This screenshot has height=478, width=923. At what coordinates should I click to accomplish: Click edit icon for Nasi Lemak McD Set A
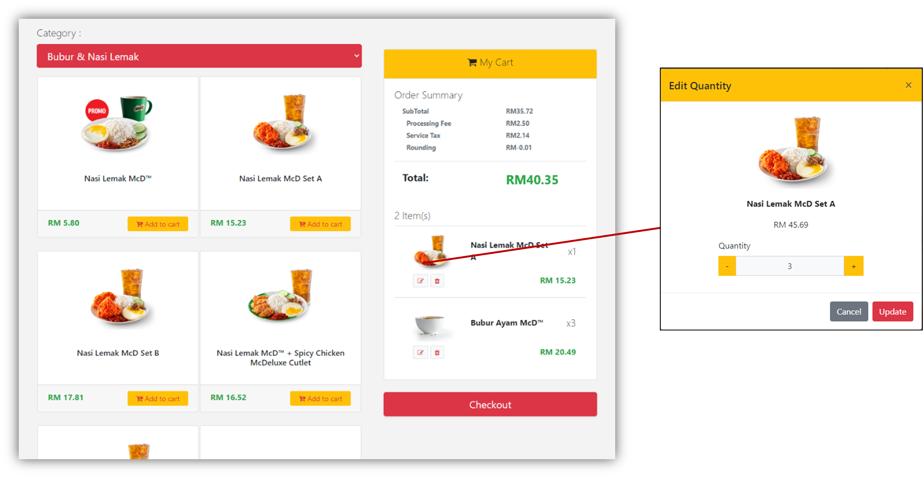click(x=420, y=281)
